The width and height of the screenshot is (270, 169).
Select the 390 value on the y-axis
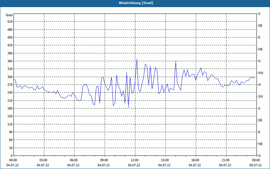[x=10, y=53]
